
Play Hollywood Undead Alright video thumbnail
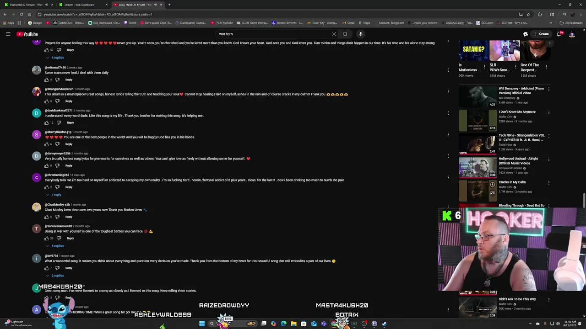[477, 167]
